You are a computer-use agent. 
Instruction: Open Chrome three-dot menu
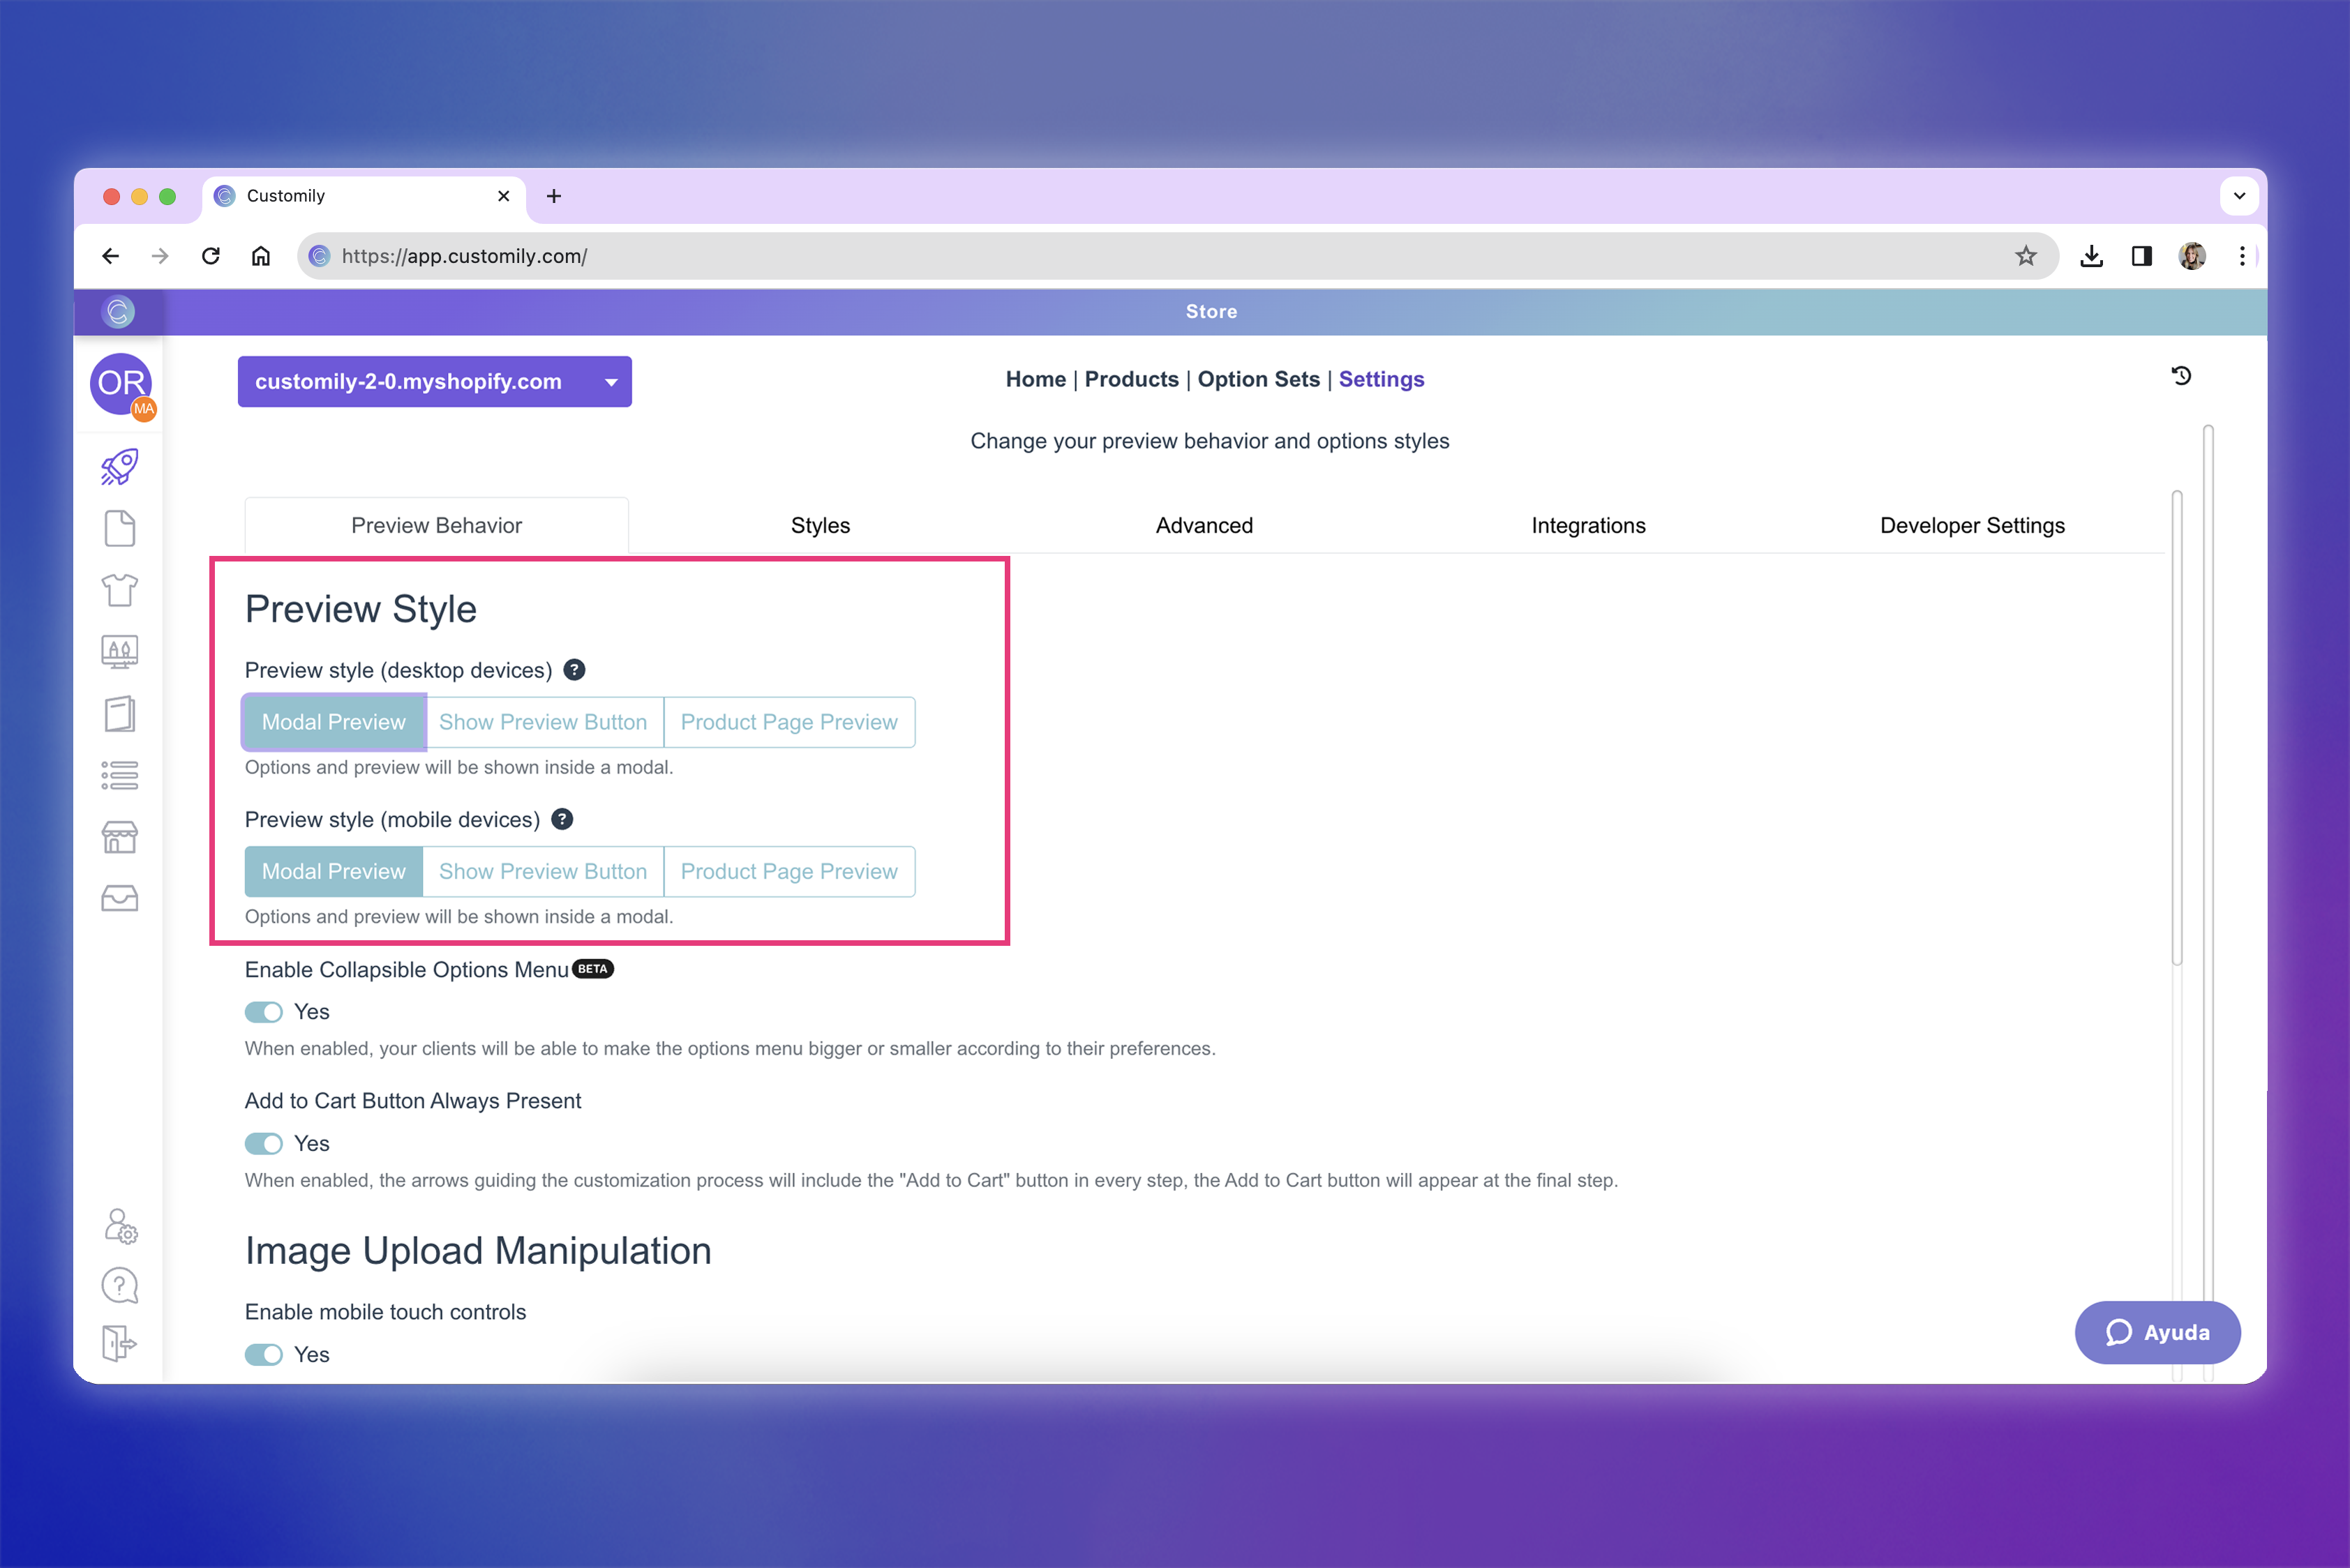pos(2242,256)
